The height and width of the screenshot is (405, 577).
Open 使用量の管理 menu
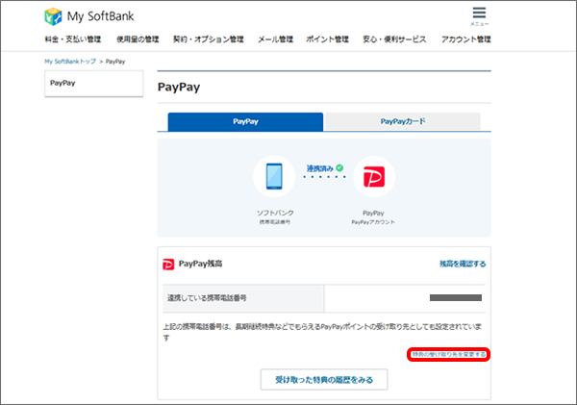(138, 39)
